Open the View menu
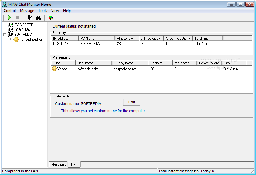 (x=55, y=11)
